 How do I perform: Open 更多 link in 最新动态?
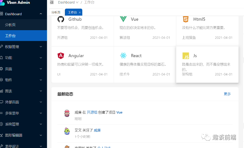[227, 94]
